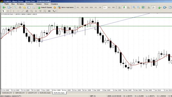
Task: Expand the new chart dropdown arrow
Action: (x=5, y=7)
